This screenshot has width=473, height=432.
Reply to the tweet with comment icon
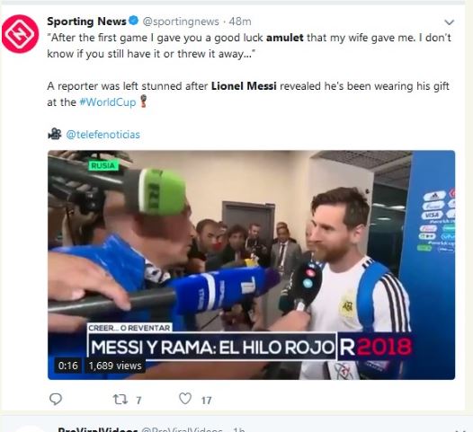point(56,399)
